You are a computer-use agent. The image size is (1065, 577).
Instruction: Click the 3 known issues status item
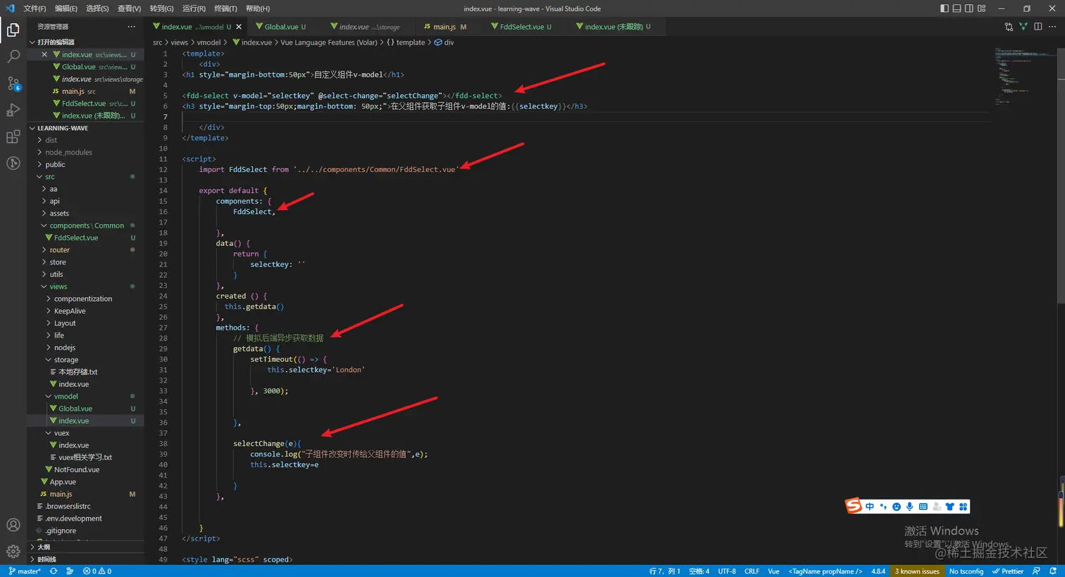pyautogui.click(x=917, y=571)
